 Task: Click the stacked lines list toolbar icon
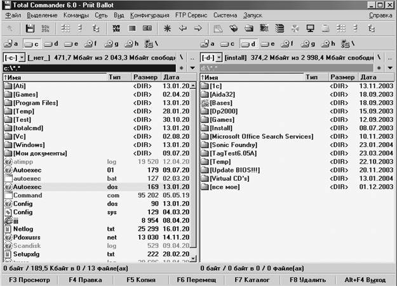pyautogui.click(x=279, y=29)
